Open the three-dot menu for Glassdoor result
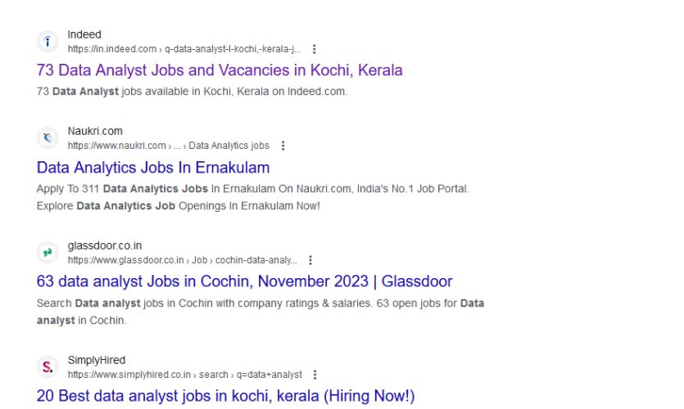This screenshot has height=409, width=684. tap(310, 260)
